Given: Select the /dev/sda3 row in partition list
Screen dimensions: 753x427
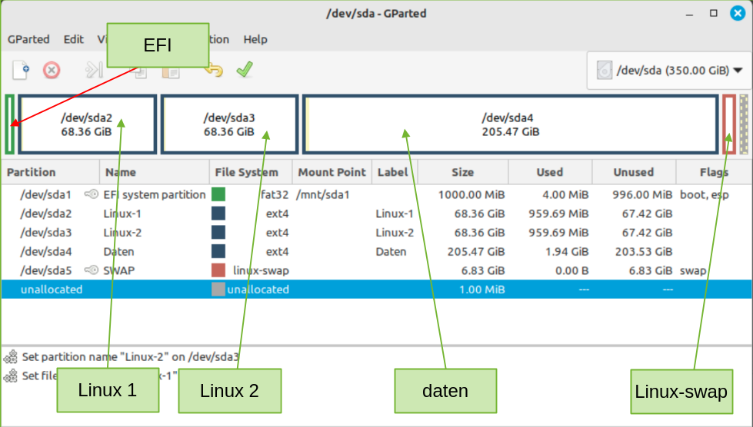Looking at the screenshot, I should pyautogui.click(x=377, y=233).
